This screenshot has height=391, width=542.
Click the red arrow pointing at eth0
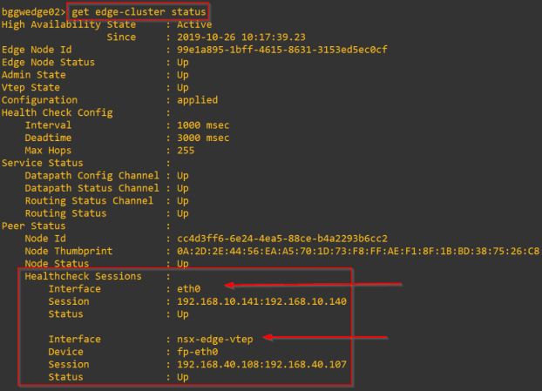click(314, 285)
